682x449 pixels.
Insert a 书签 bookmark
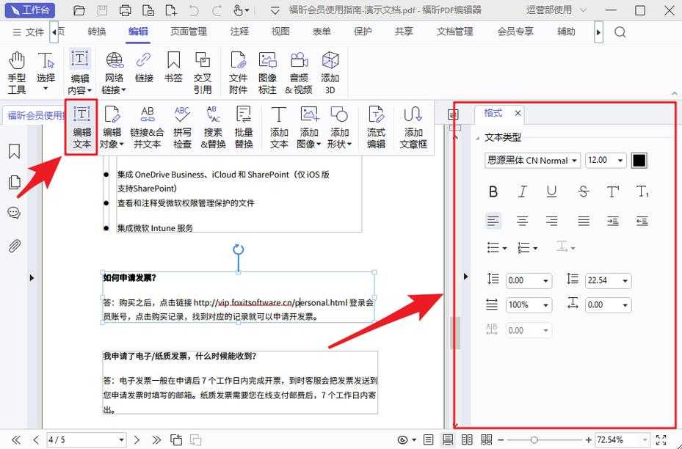coord(173,70)
